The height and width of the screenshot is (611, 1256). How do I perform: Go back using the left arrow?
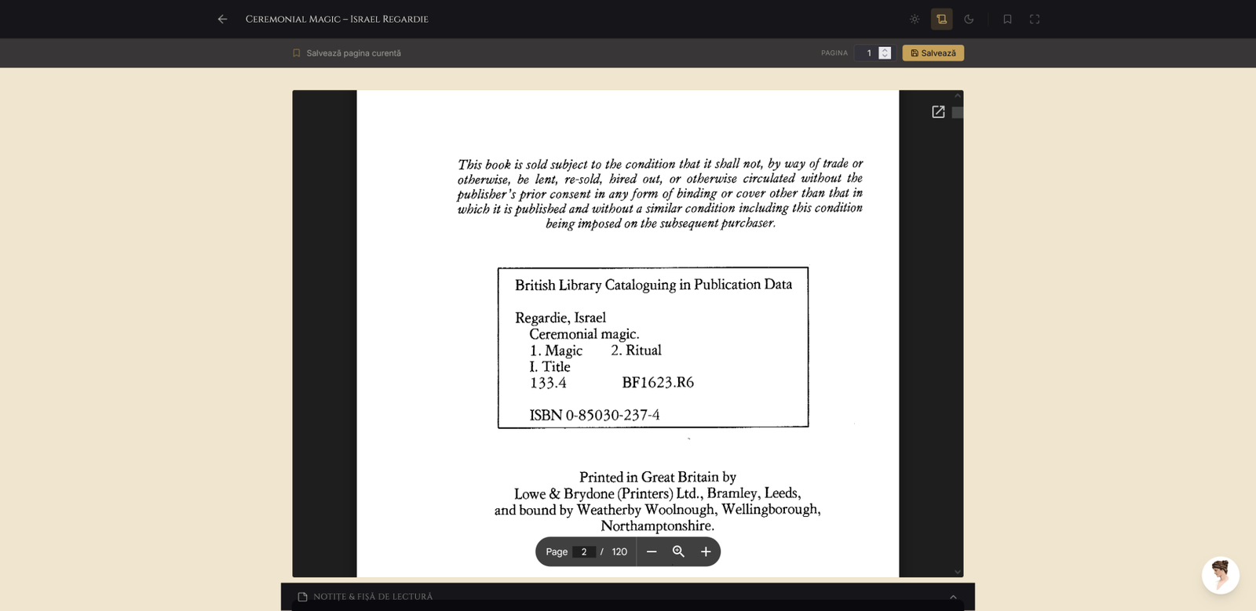click(222, 19)
